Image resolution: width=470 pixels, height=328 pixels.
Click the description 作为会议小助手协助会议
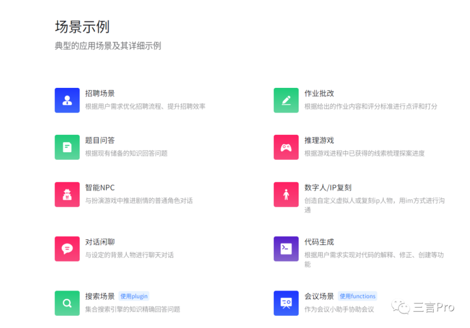click(339, 309)
